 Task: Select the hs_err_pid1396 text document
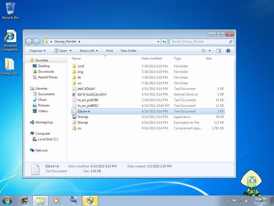pyautogui.click(x=148, y=100)
